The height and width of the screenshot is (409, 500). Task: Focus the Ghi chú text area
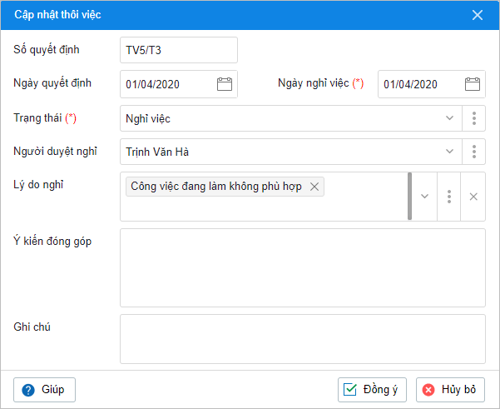pyautogui.click(x=302, y=338)
